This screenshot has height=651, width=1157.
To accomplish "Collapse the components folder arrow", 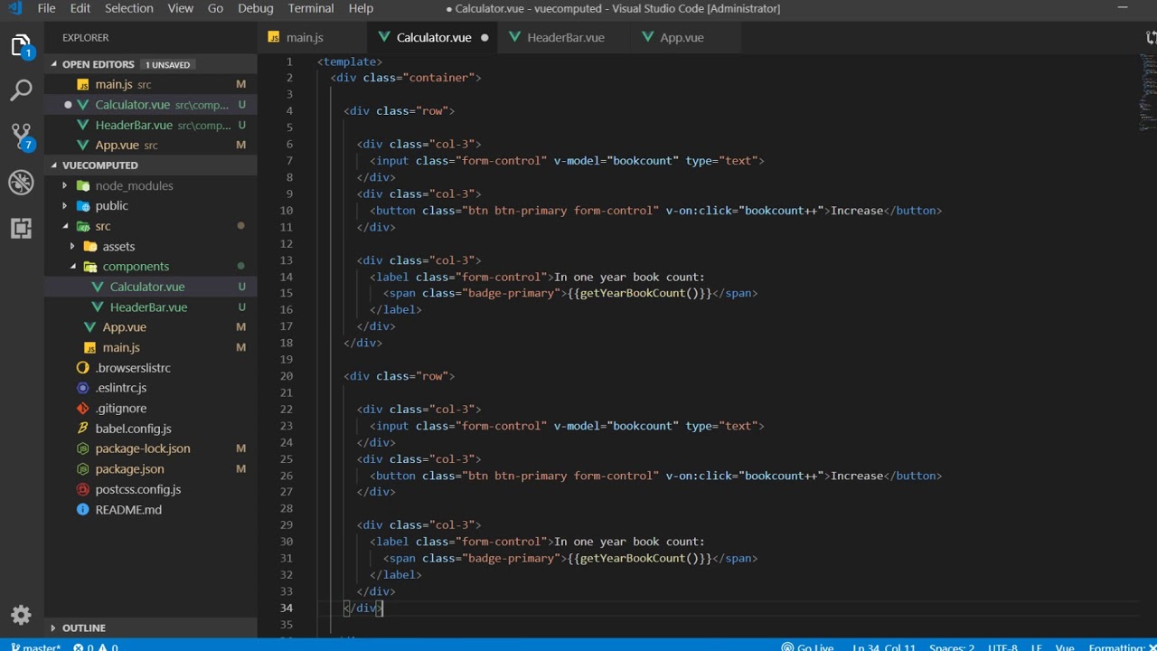I will pos(72,266).
